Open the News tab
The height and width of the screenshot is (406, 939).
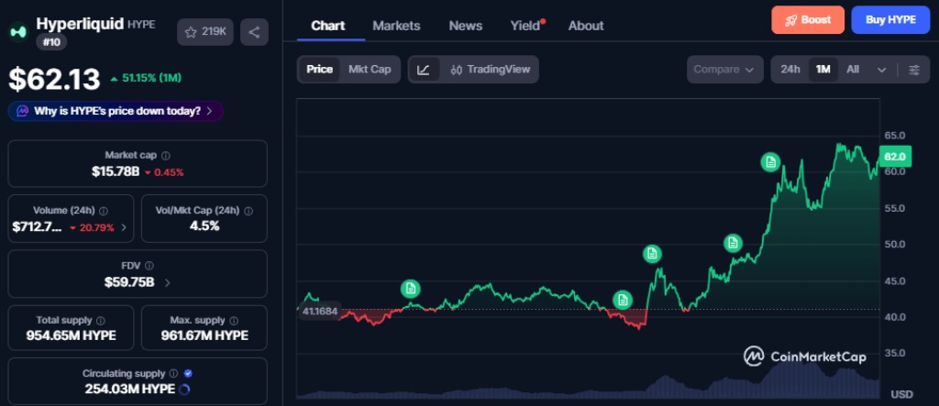point(465,26)
